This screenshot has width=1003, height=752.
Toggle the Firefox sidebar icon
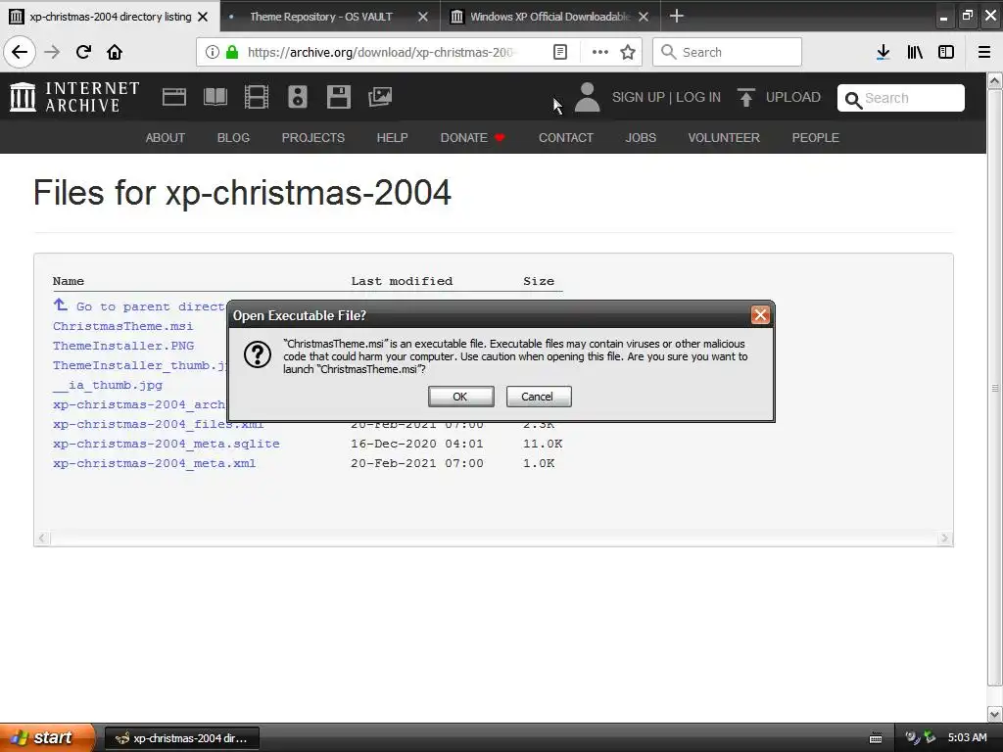(946, 52)
